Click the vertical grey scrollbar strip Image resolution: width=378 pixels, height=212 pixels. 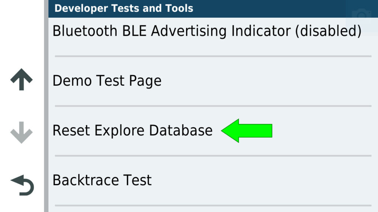[x=46, y=110]
